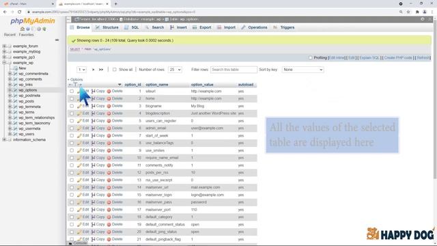
Task: Click the Edit pencil for blogname row
Action: point(79,106)
